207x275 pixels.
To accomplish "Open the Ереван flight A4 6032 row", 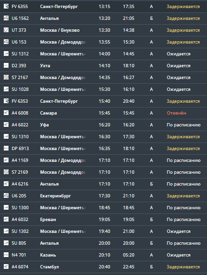I will pyautogui.click(x=103, y=220).
